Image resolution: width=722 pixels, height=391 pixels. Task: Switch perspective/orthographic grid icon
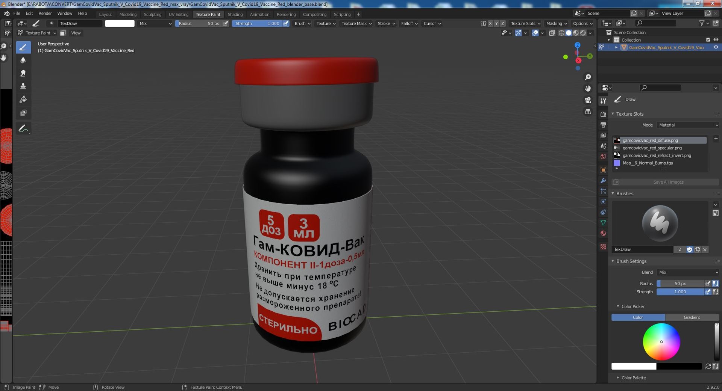coord(588,112)
